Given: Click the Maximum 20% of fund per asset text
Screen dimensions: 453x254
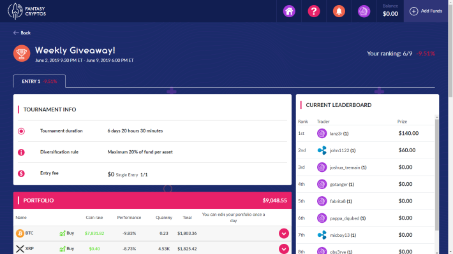Looking at the screenshot, I should tap(140, 152).
